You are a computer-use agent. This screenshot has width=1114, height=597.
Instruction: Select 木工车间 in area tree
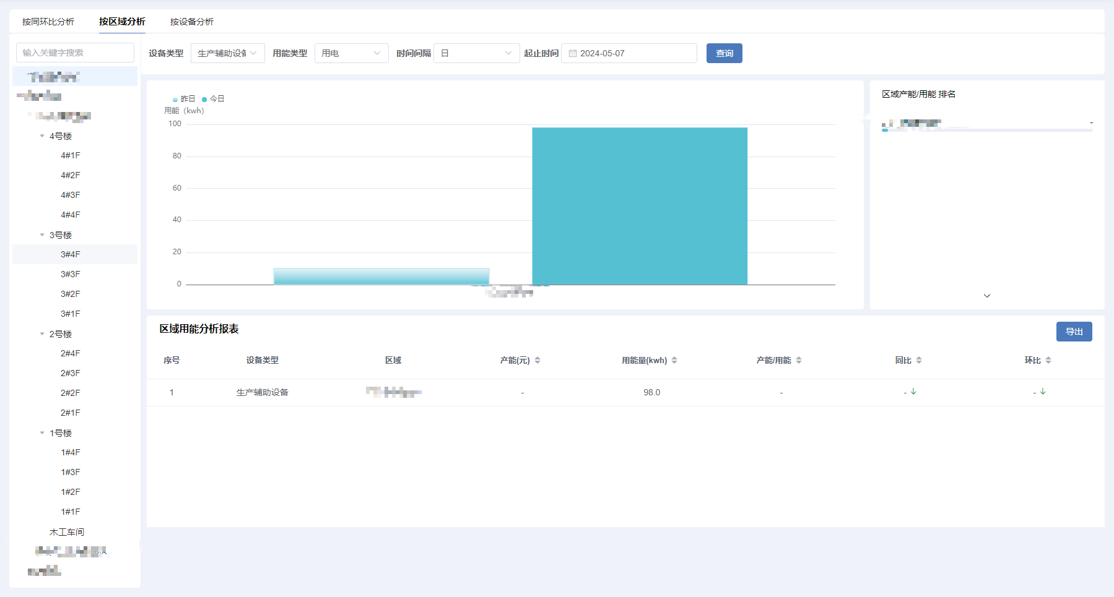tap(67, 532)
